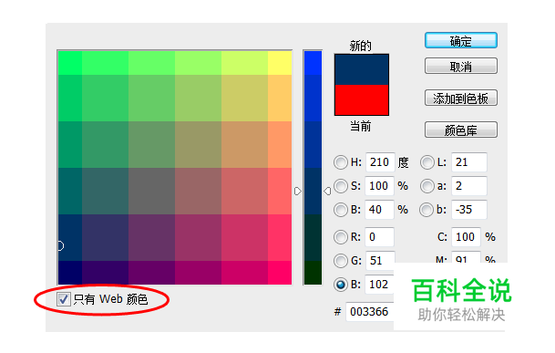Select the L lightness radio button
This screenshot has height=353, width=555.
pyautogui.click(x=427, y=162)
